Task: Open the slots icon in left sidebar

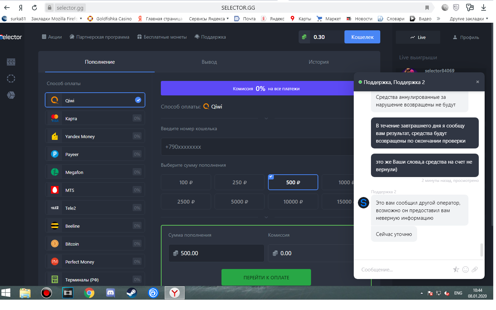Action: coord(11,62)
